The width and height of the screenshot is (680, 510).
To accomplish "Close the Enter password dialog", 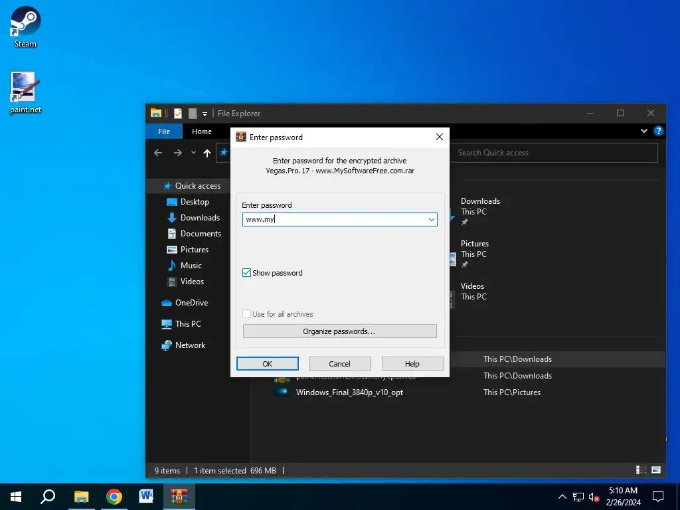I will [440, 137].
